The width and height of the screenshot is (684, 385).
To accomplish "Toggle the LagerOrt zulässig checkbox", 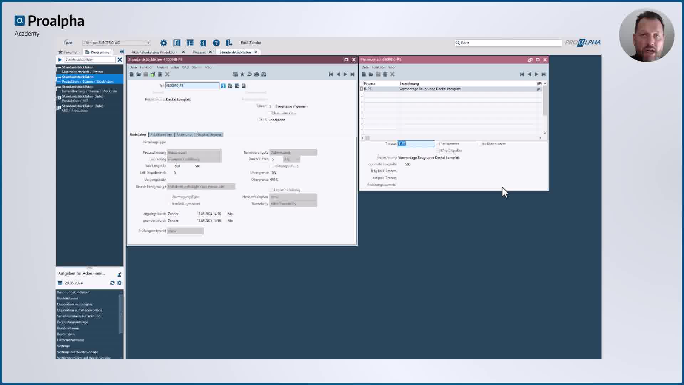I will point(271,190).
